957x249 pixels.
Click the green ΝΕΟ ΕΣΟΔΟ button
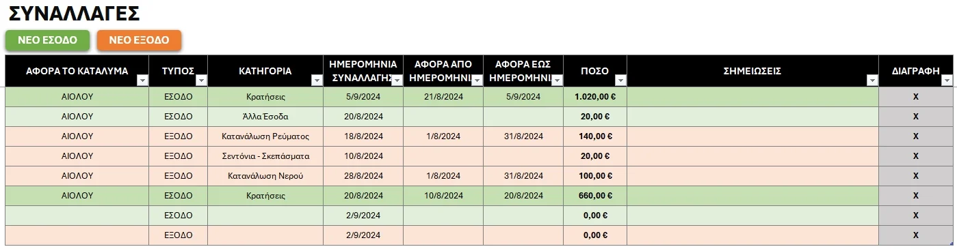coord(47,40)
